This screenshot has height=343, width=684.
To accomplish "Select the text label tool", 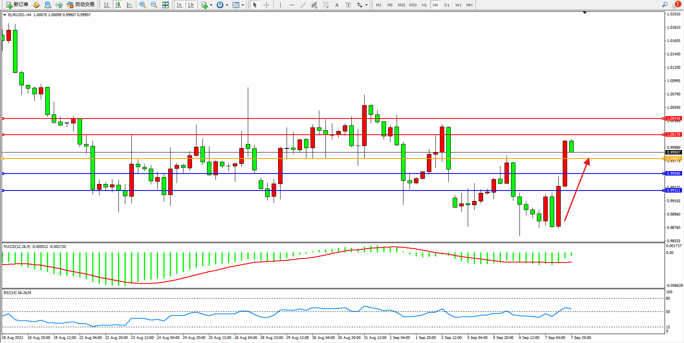I will click(x=348, y=5).
